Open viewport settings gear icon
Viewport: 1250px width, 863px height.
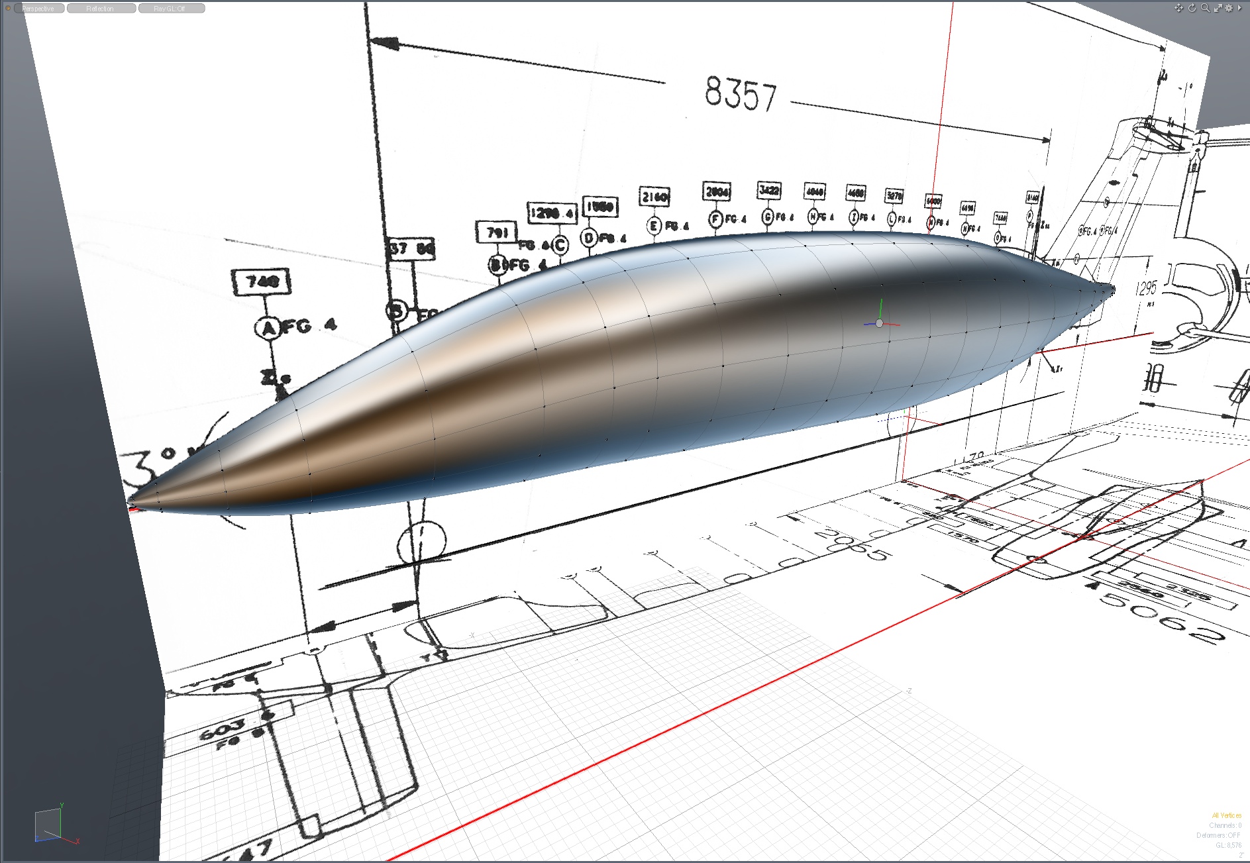[1229, 8]
